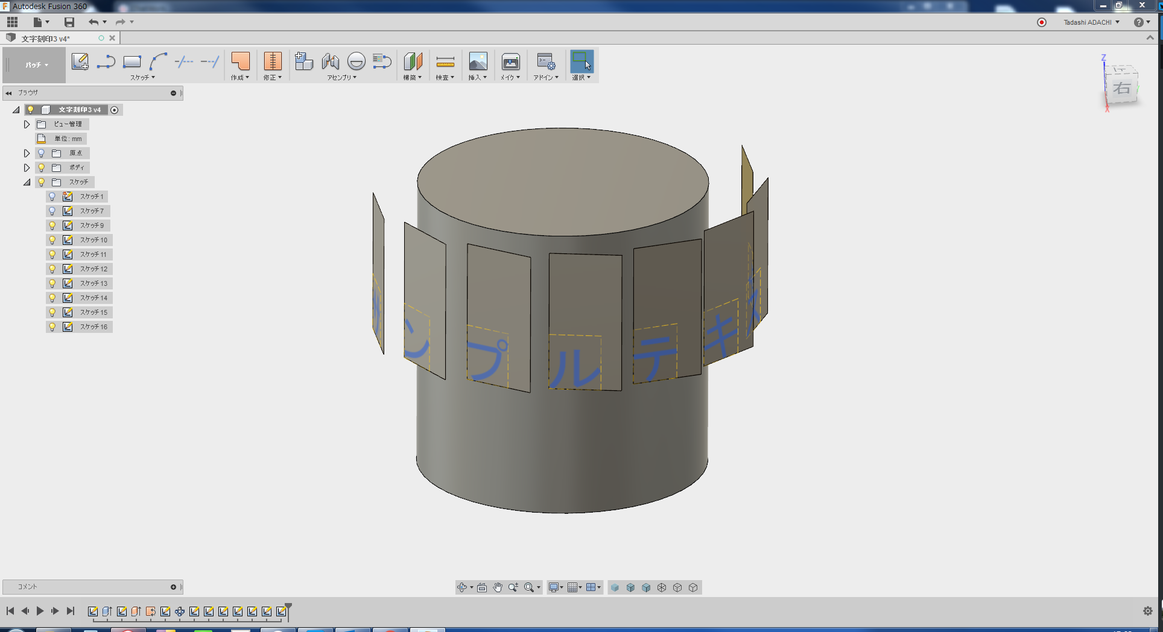Viewport: 1163px width, 632px height.
Task: Select the three-point arc sketch tool
Action: pyautogui.click(x=158, y=62)
